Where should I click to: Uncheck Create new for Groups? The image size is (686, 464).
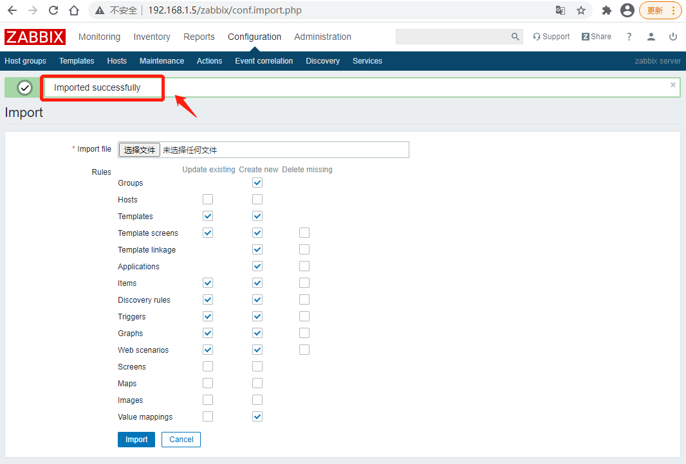[257, 183]
